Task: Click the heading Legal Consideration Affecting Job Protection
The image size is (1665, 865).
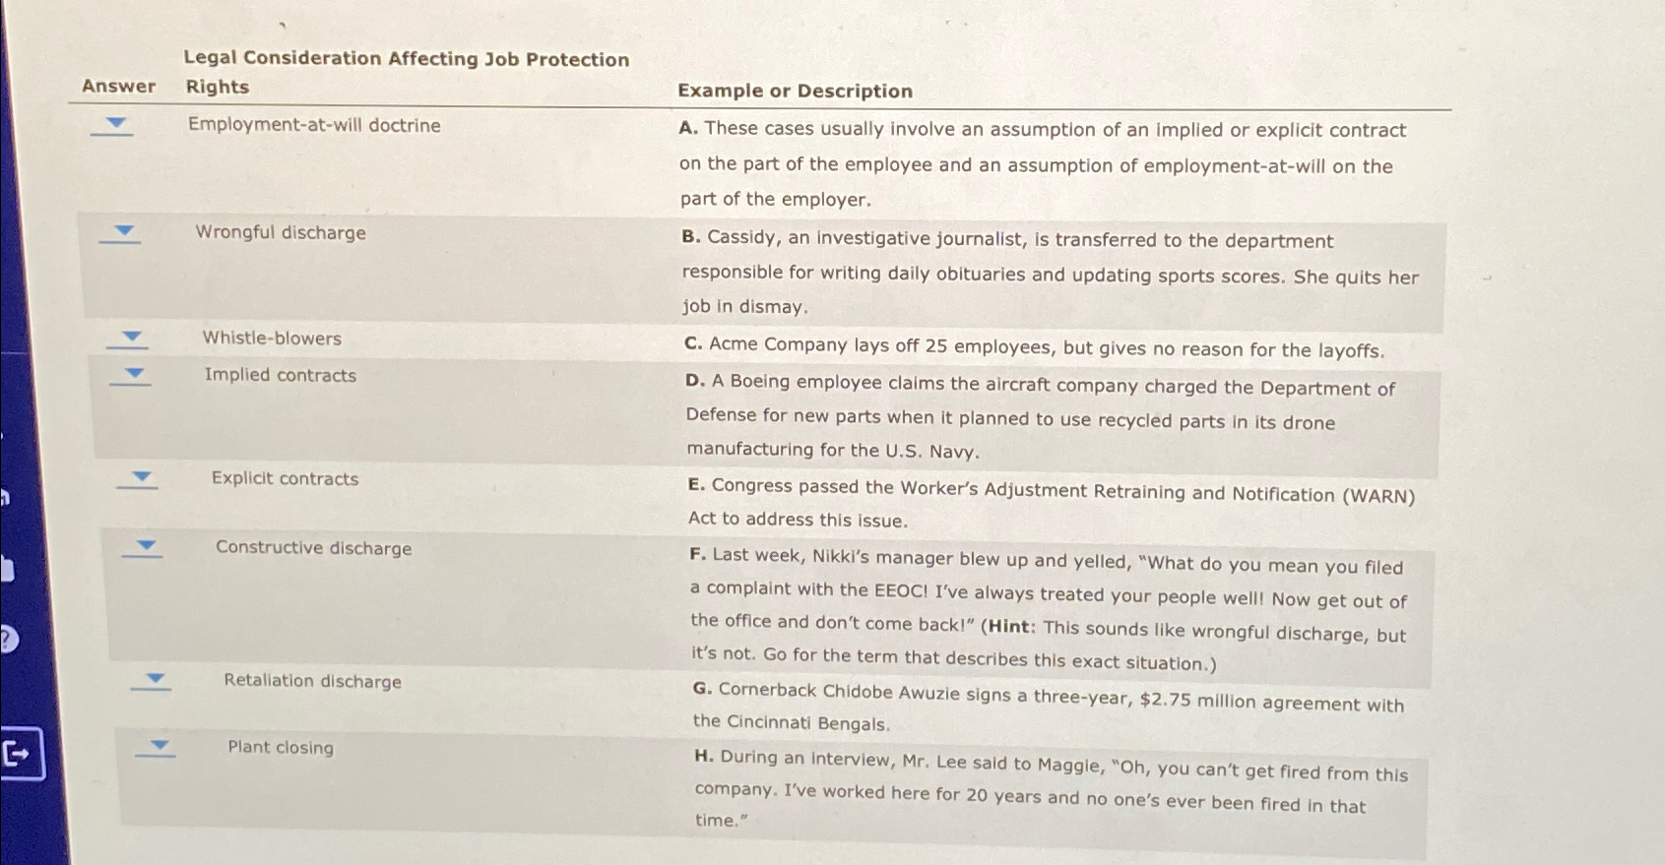Action: point(405,59)
